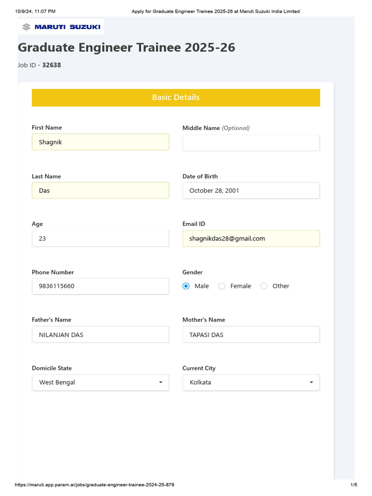Click the Basic Details section header
This screenshot has height=496, width=372.
point(176,97)
